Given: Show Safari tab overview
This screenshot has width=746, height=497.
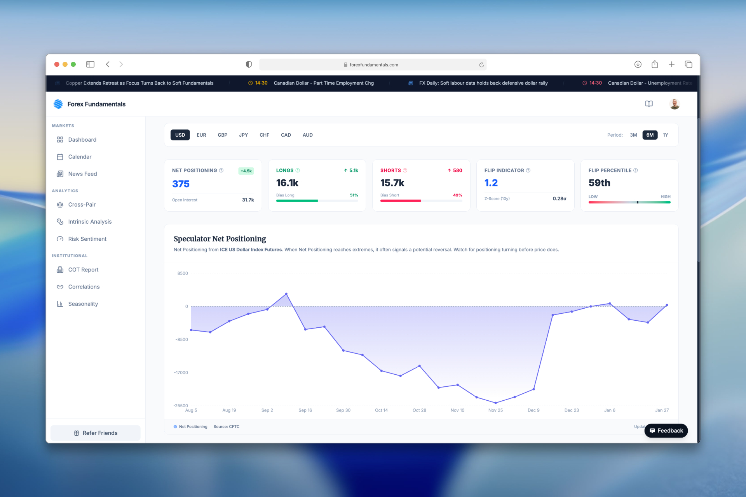Looking at the screenshot, I should [x=688, y=64].
